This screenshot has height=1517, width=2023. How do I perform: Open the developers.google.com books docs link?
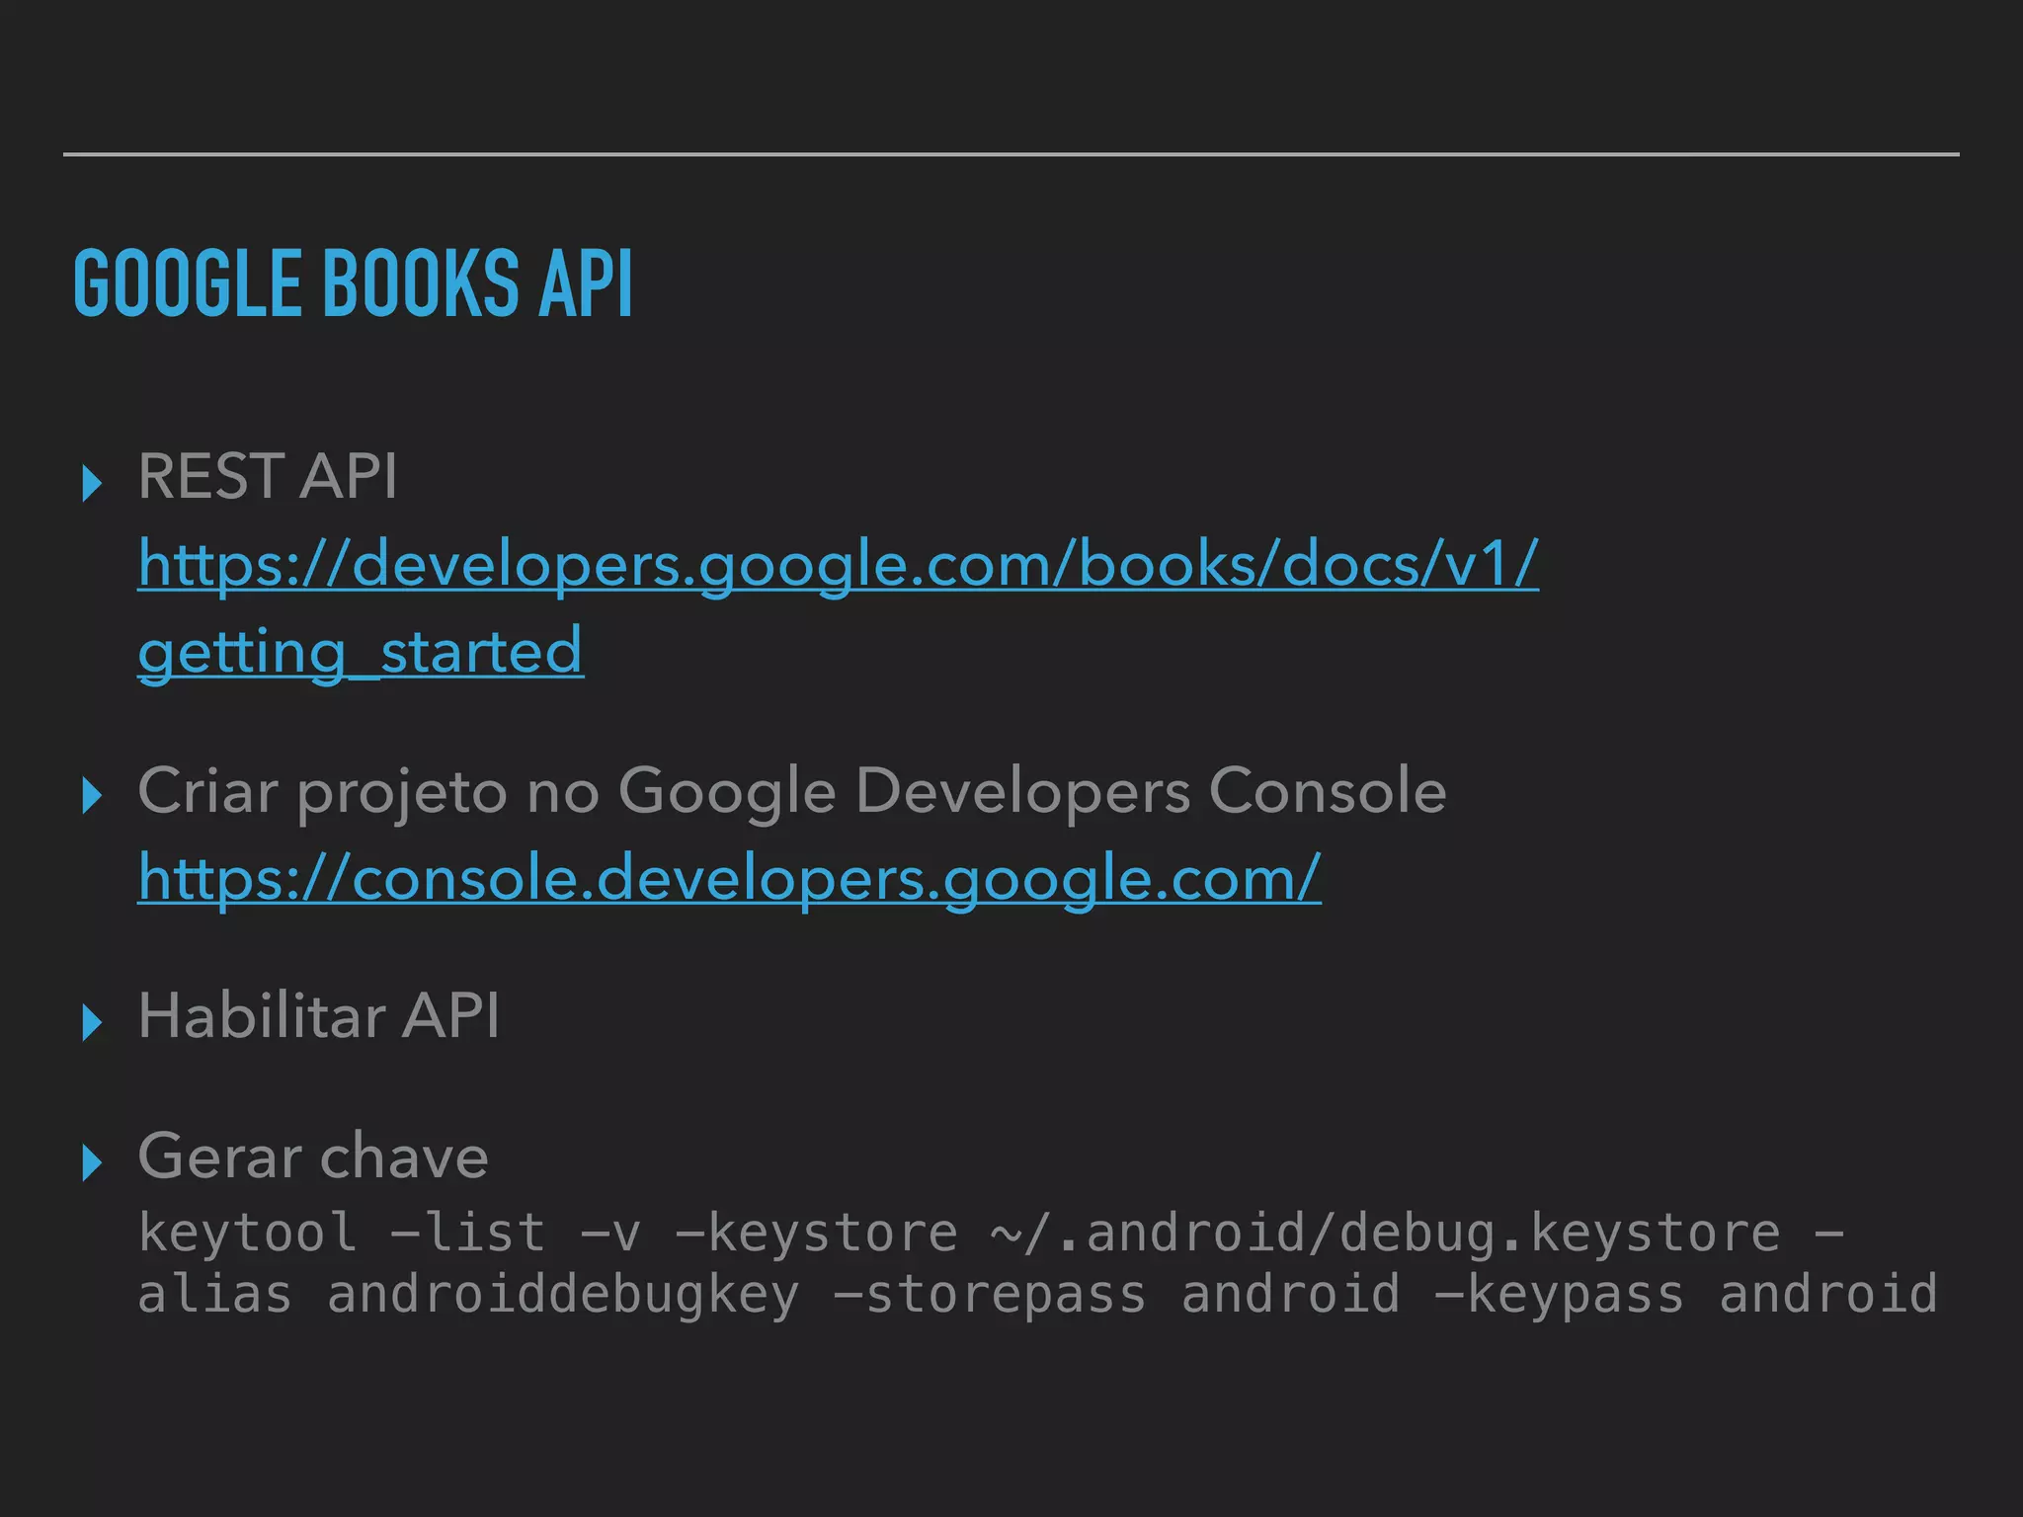pos(838,564)
